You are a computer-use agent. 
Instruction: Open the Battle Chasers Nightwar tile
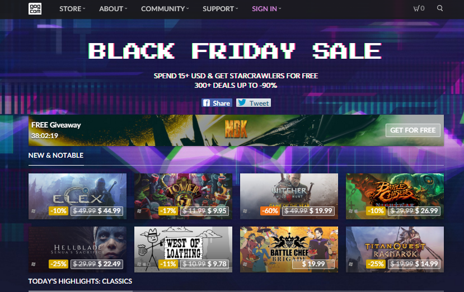pyautogui.click(x=395, y=196)
